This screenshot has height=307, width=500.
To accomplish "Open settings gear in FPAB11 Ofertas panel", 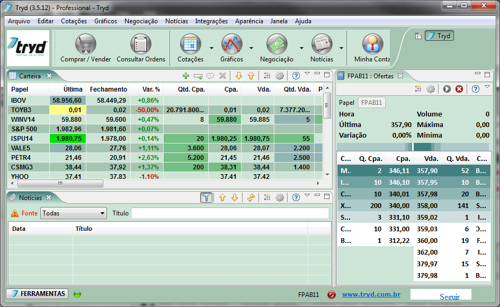I will (431, 89).
